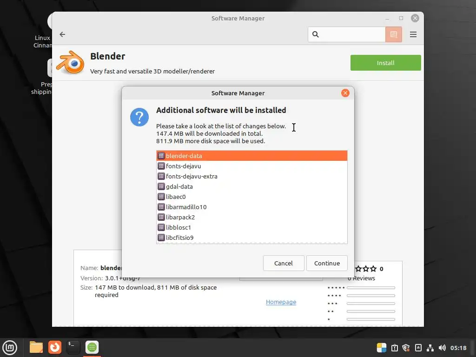Click the magnifier search icon
476x357 pixels.
[x=316, y=34]
